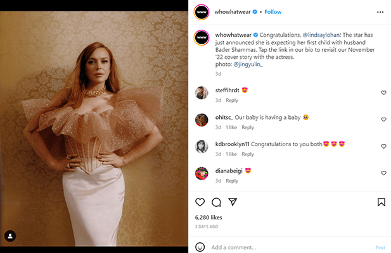Like kdbrooklyn11's comment

tap(383, 147)
